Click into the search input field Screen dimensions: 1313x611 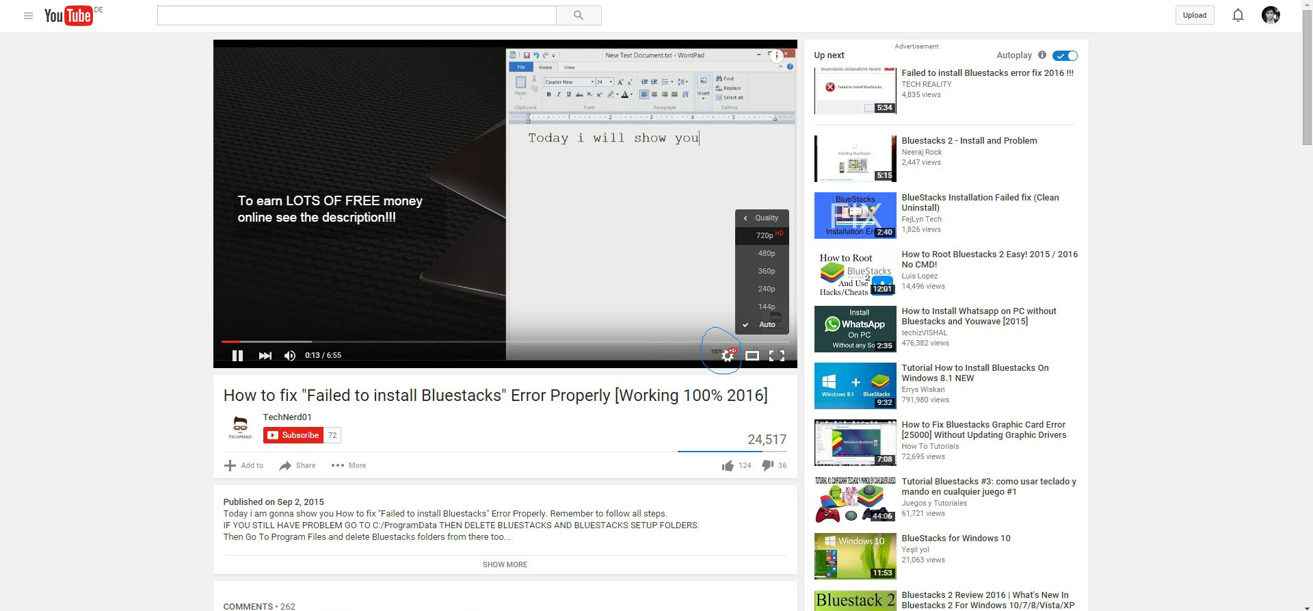point(356,15)
